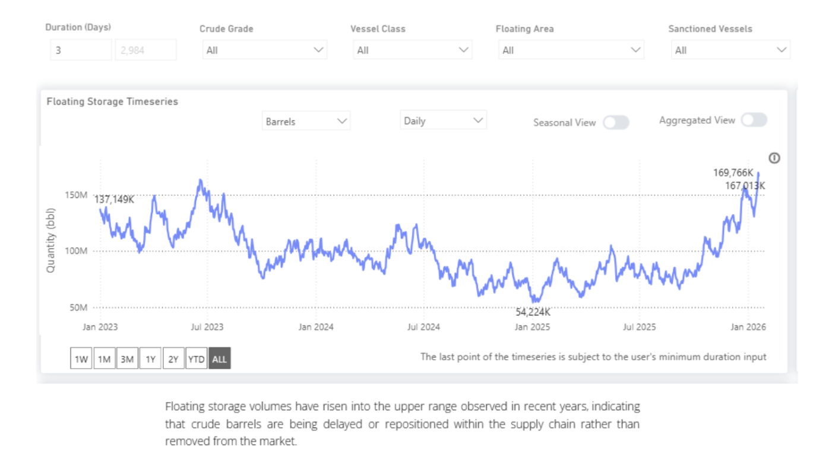
Task: Switch to the 3M time range
Action: point(127,359)
